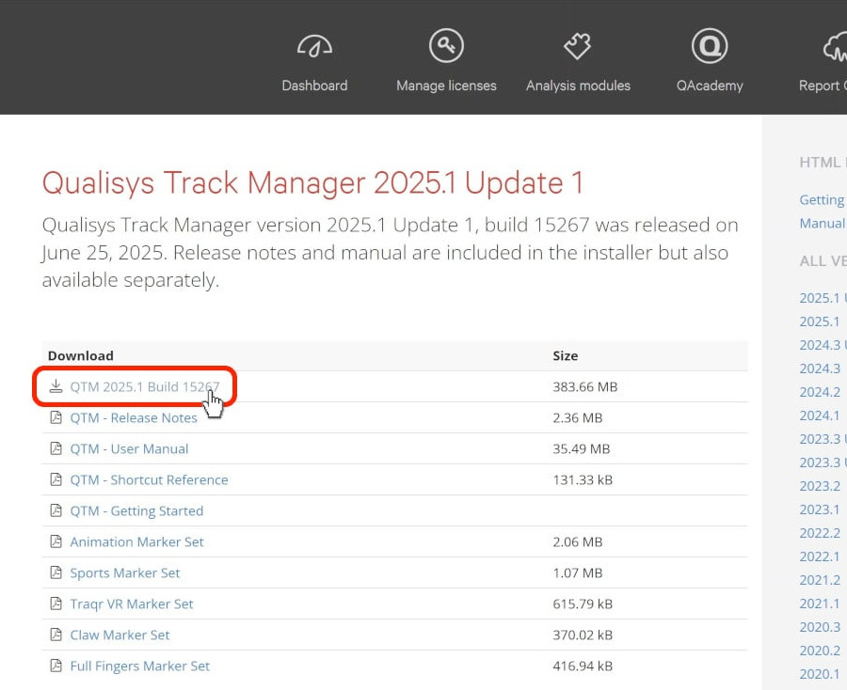847x690 pixels.
Task: Open Traqr VR Marker Set link
Action: 131,604
